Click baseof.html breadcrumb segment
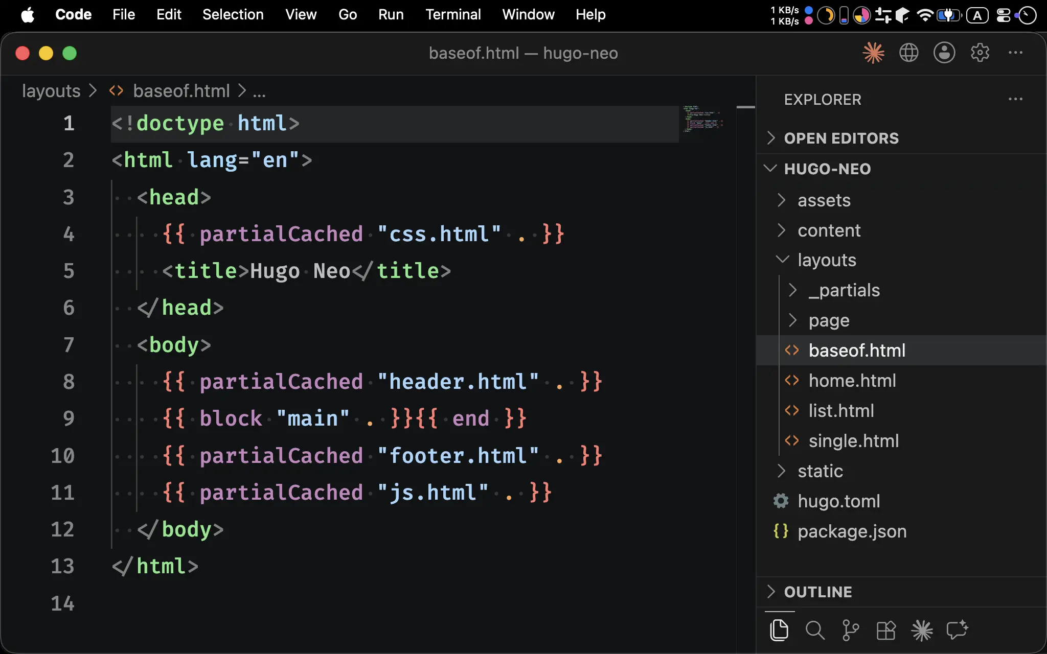 click(x=181, y=91)
